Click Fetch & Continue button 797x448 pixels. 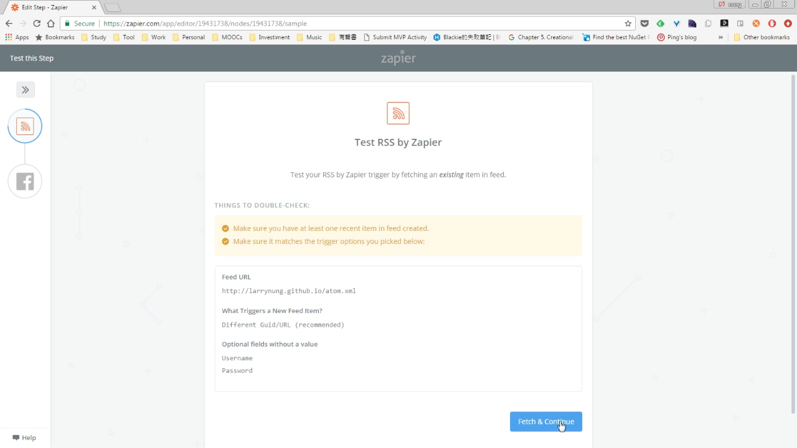click(546, 421)
